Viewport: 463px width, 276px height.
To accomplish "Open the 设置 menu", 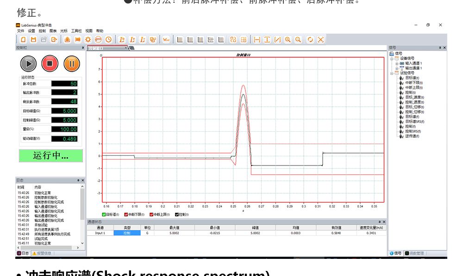I will tap(31, 31).
